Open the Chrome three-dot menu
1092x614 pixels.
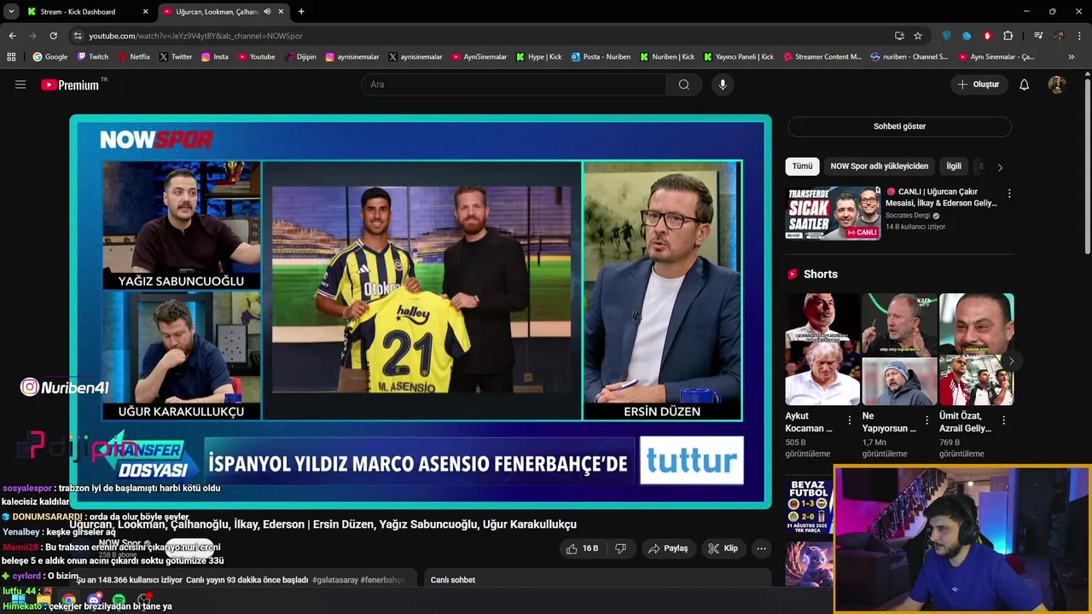point(1080,36)
